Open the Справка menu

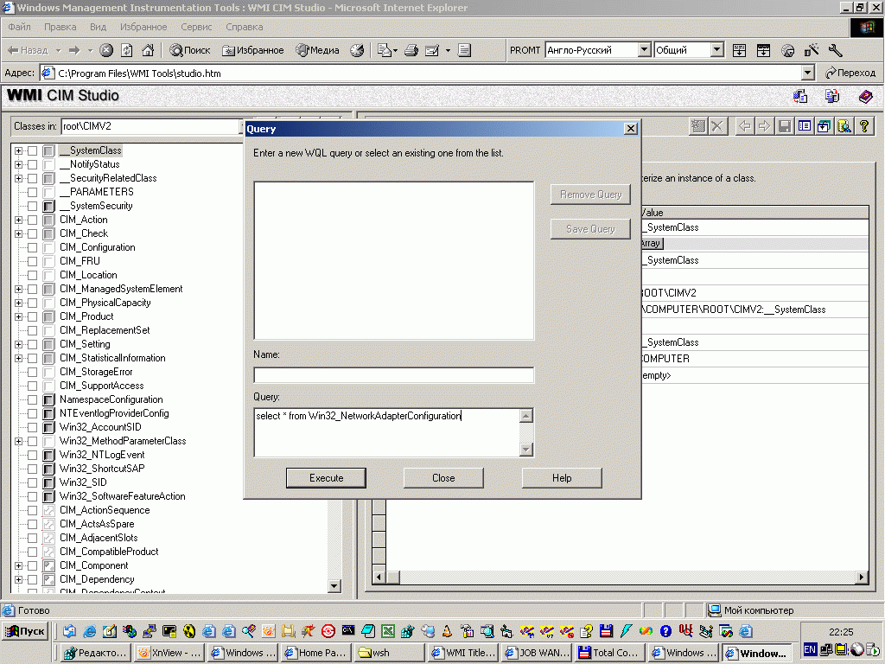pos(244,27)
